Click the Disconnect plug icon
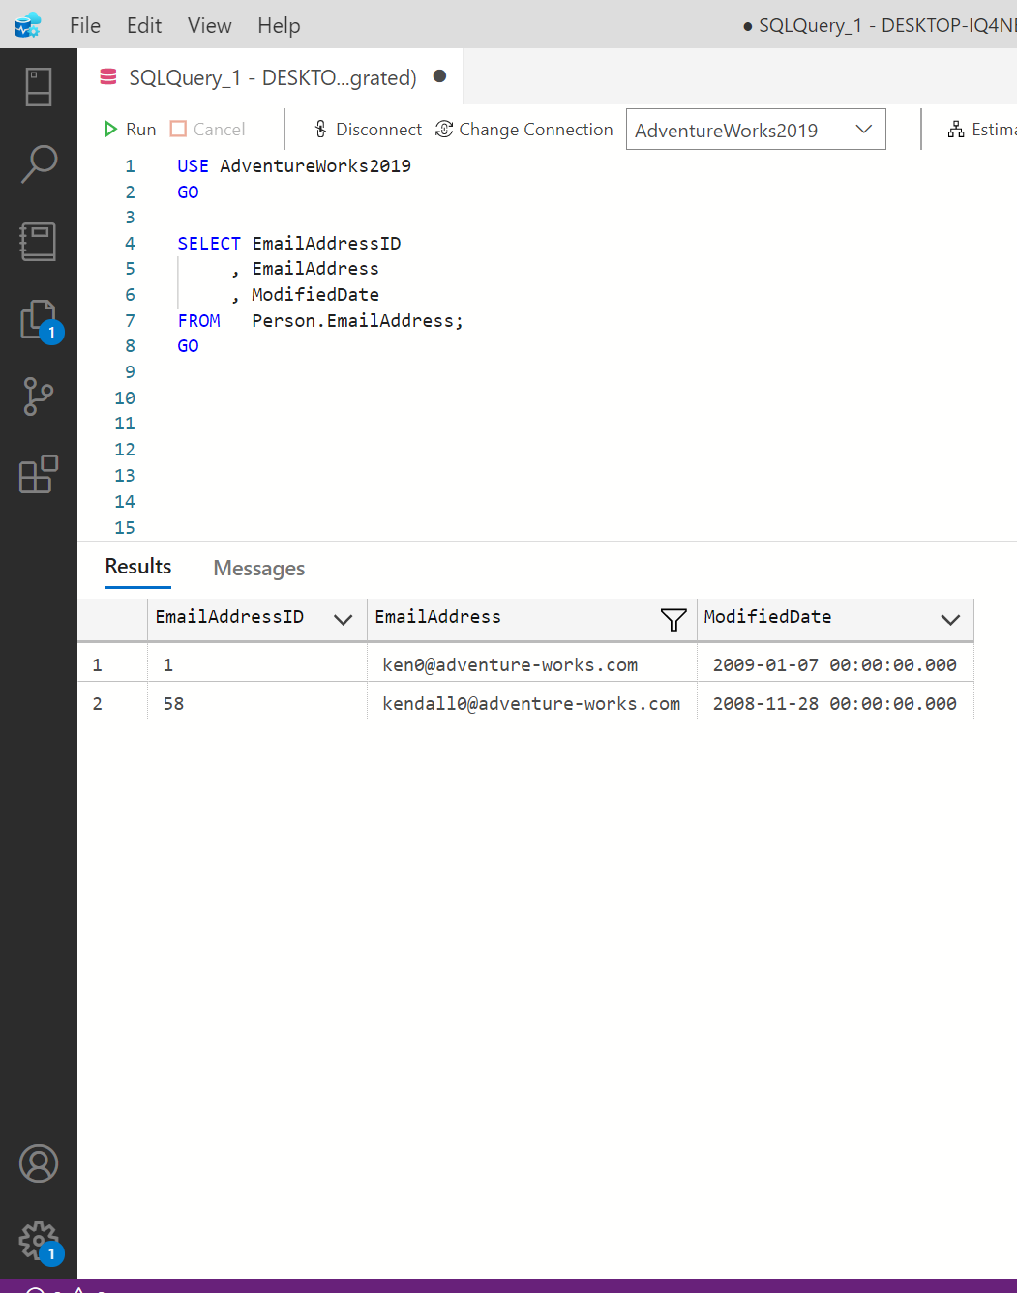 pos(320,129)
